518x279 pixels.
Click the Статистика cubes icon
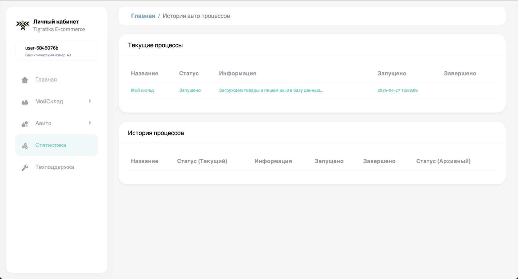(x=25, y=146)
